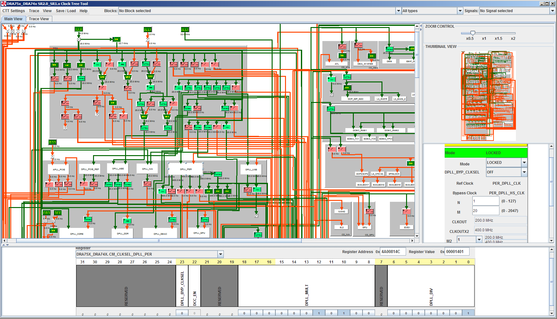The image size is (557, 319).
Task: Select the red gate icon above EVE1
Action: pos(406,211)
